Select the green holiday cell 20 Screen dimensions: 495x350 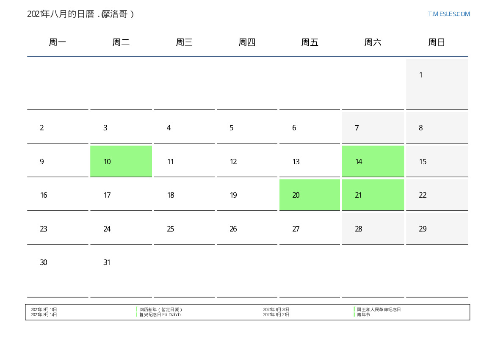(310, 195)
